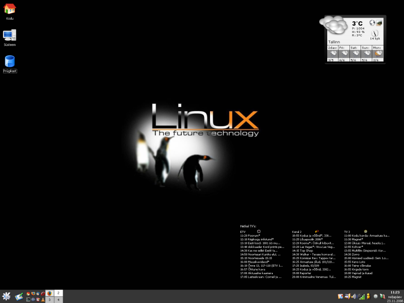Click the grey round tray icon
This screenshot has width=404, height=303.
(x=376, y=296)
